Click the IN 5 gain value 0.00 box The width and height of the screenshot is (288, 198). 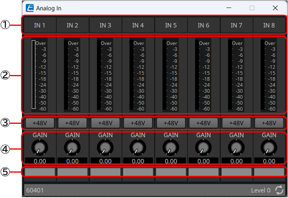[171, 161]
